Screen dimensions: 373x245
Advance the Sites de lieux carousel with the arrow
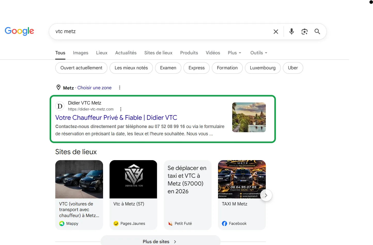click(266, 195)
